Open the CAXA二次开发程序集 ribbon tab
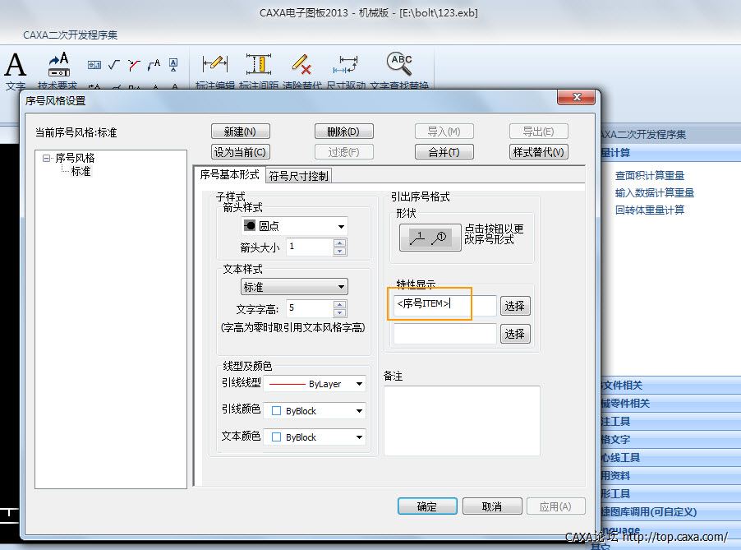 [71, 35]
